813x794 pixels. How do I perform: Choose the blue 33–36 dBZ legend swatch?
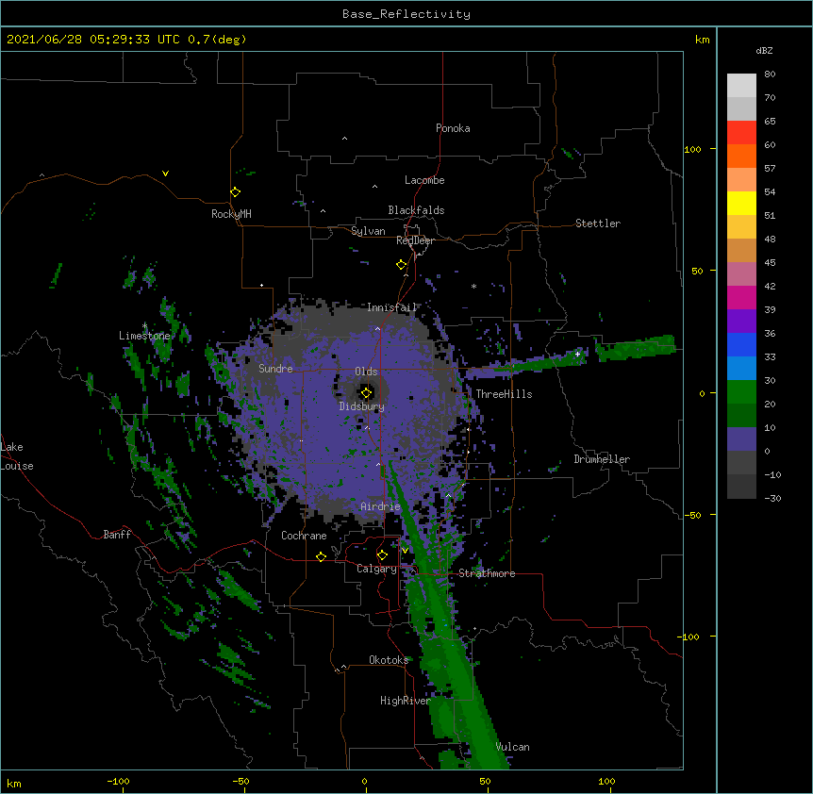[741, 344]
